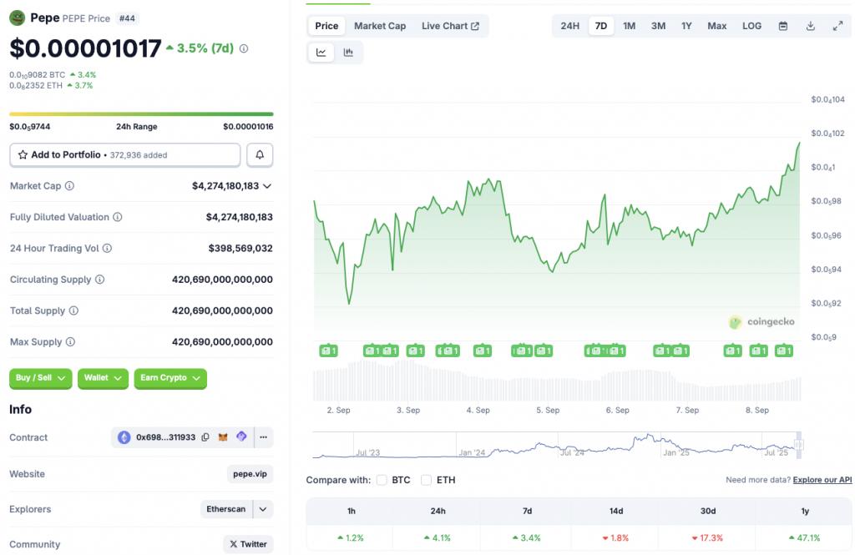
Task: Enable BTC comparison checkbox
Action: point(382,480)
